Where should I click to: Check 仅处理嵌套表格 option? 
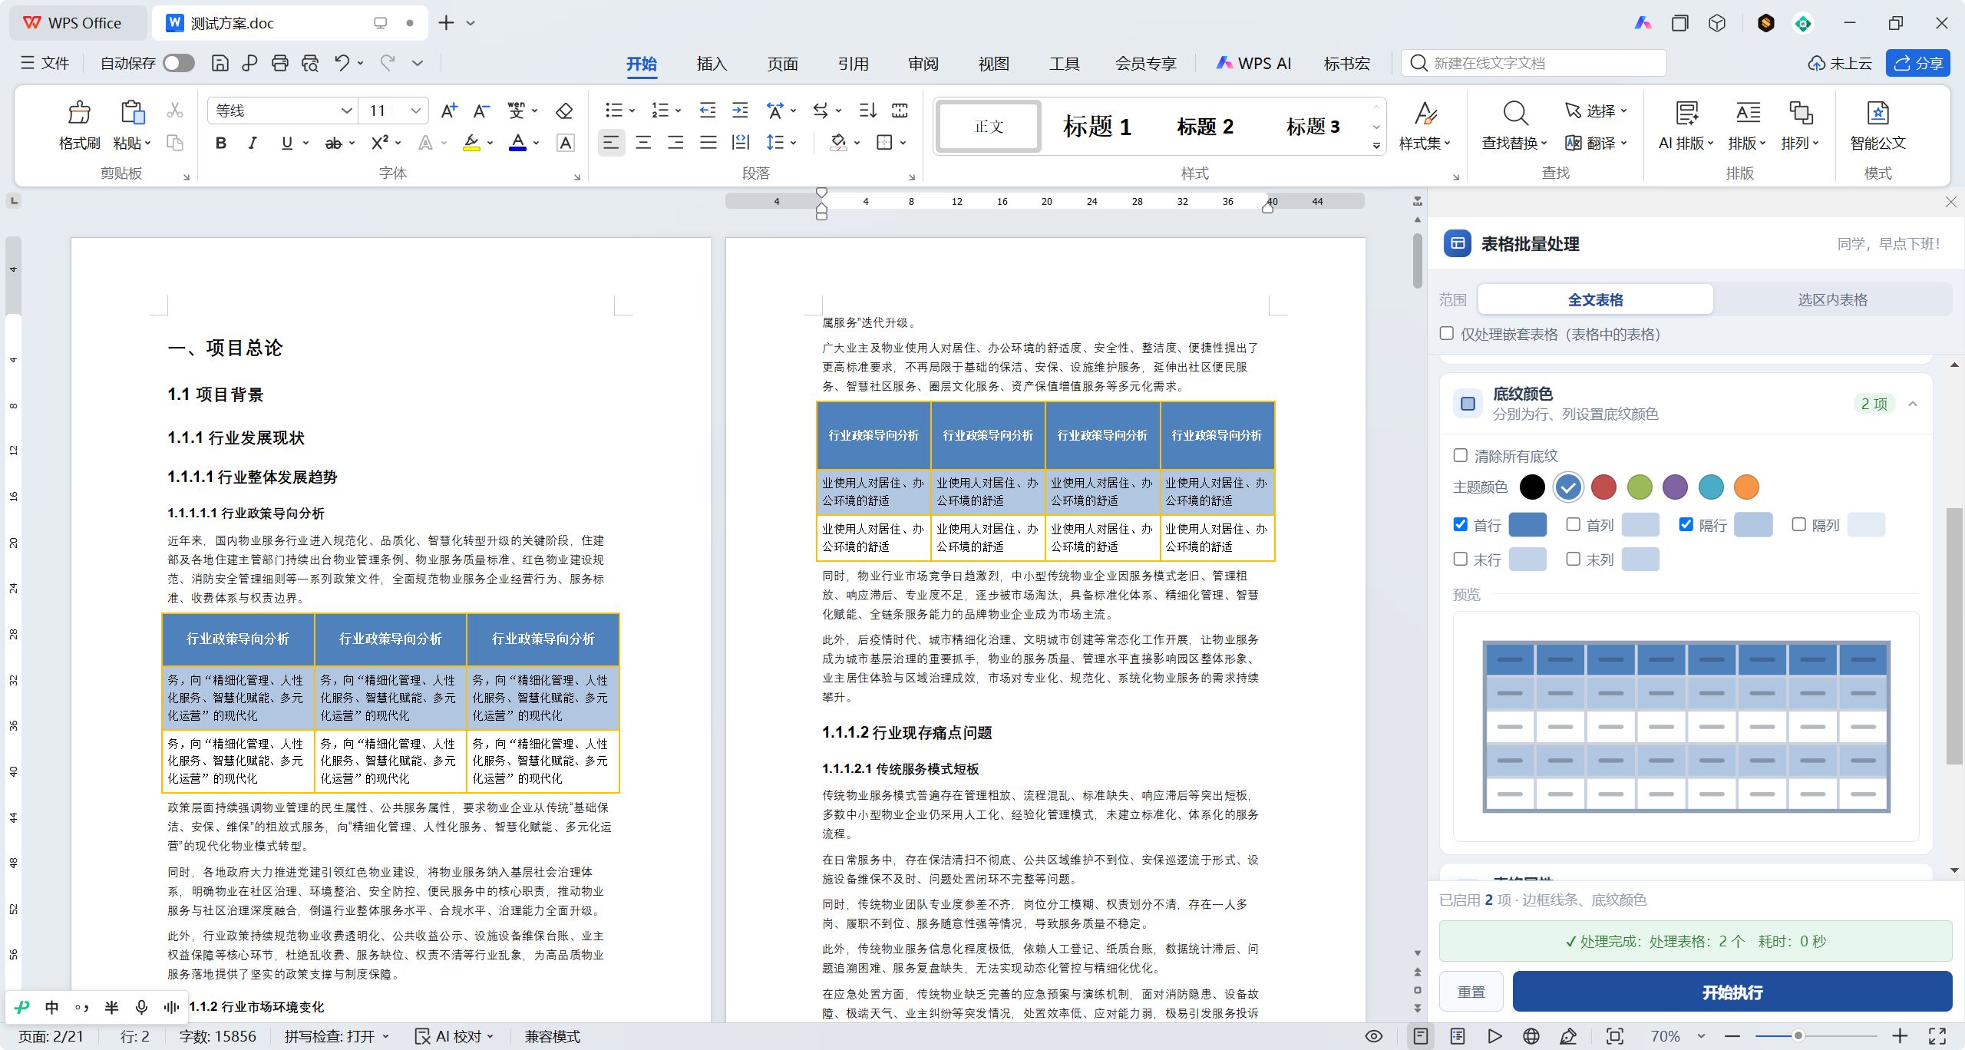[x=1447, y=334]
